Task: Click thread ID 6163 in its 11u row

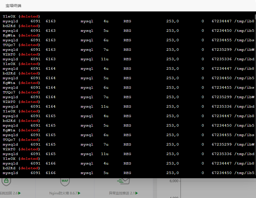Action: click(x=51, y=59)
